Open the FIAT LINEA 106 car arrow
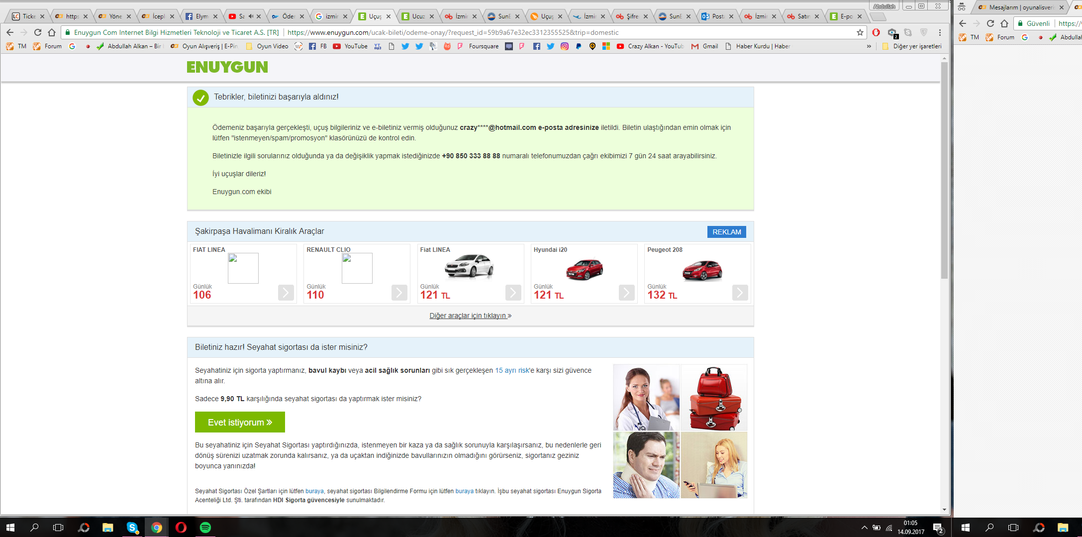1082x537 pixels. tap(286, 293)
